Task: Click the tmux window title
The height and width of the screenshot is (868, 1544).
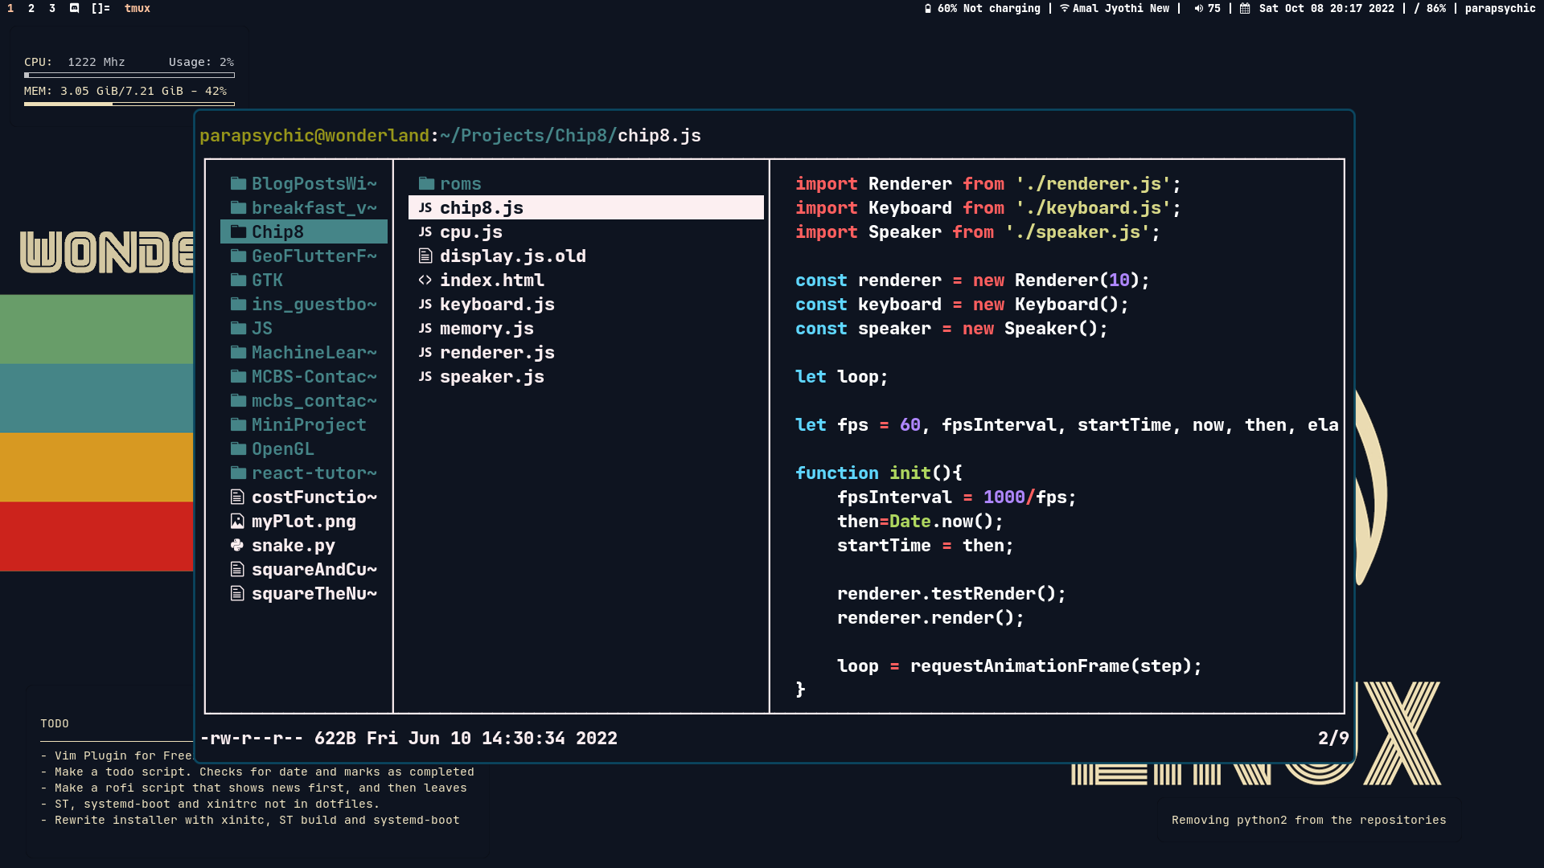Action: coord(138,9)
